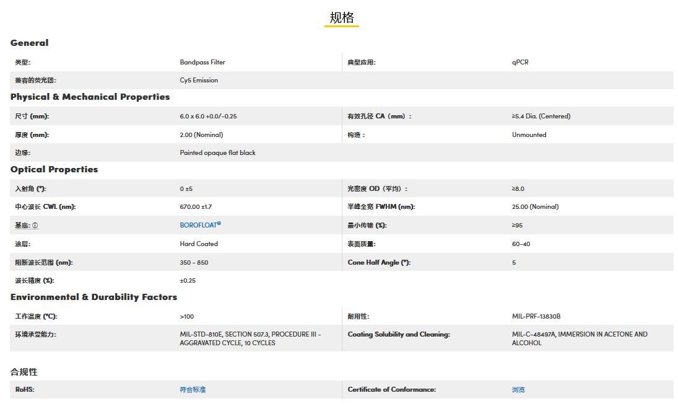This screenshot has height=419, width=678.
Task: Click the Bandpass Filter type value
Action: tap(202, 63)
